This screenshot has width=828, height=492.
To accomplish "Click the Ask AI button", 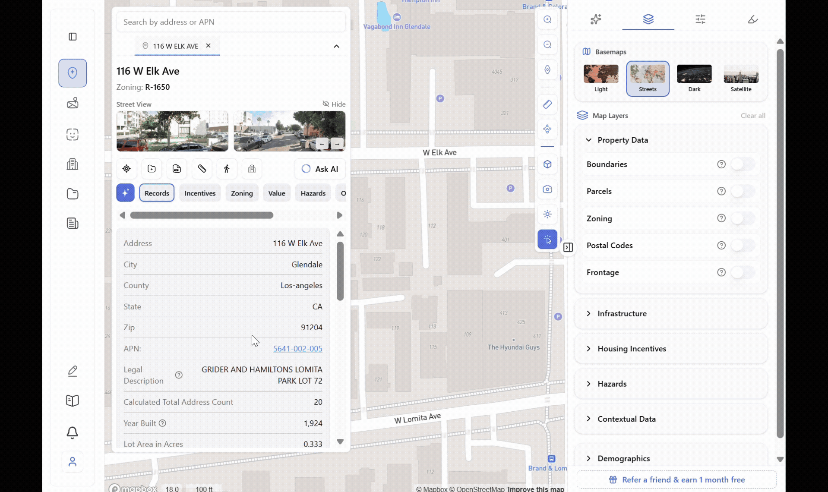I will [x=320, y=169].
